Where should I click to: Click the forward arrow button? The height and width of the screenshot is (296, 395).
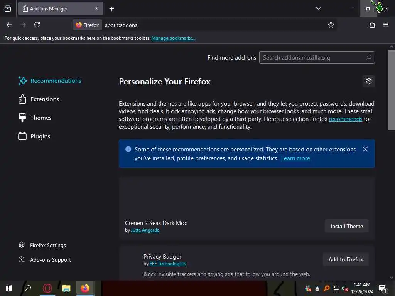23,25
